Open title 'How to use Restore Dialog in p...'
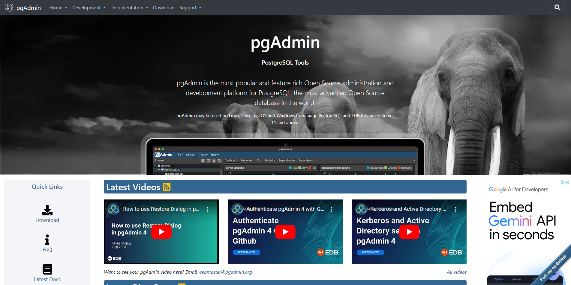Viewport: 571px width, 285px height. coord(161,209)
